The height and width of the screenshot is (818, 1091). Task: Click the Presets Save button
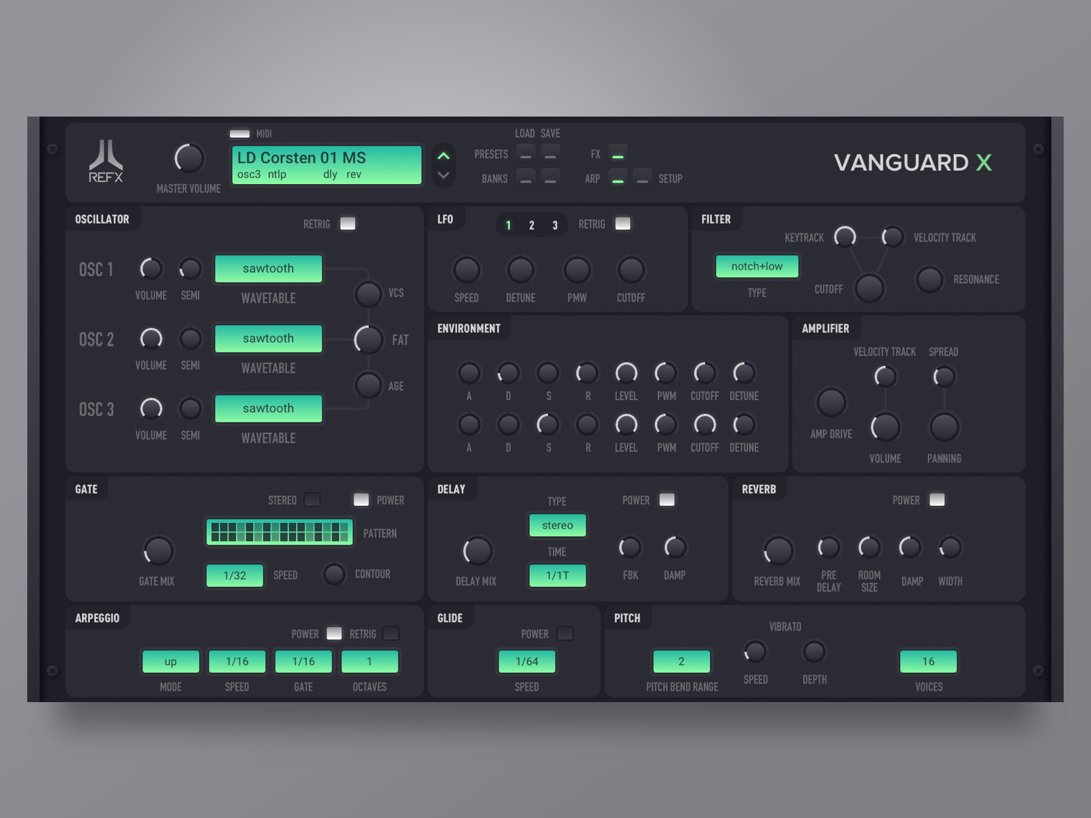click(x=550, y=153)
